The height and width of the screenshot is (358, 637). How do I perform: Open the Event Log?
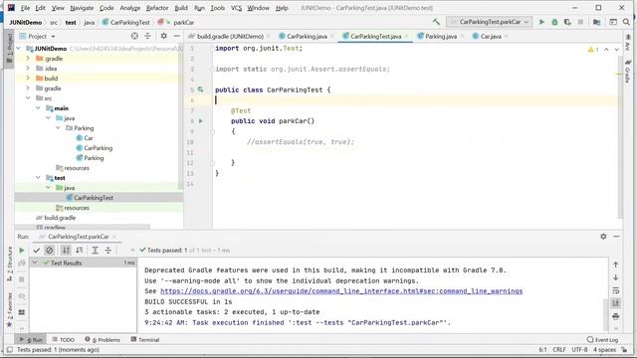(x=603, y=339)
